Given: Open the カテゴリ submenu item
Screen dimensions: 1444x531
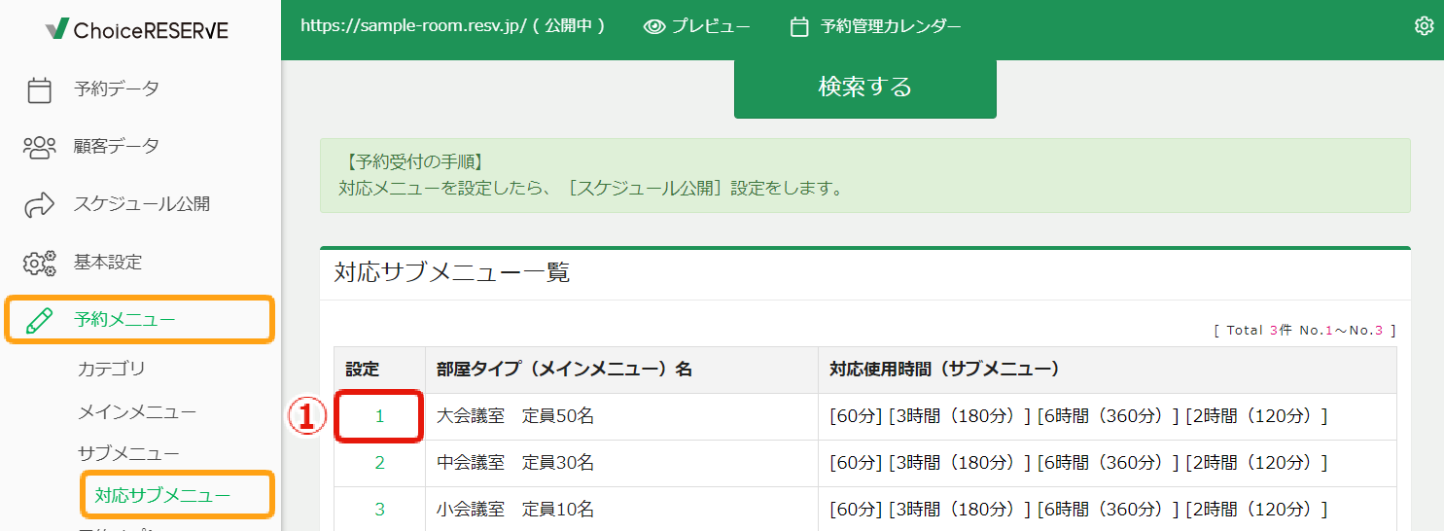Looking at the screenshot, I should pos(111,370).
